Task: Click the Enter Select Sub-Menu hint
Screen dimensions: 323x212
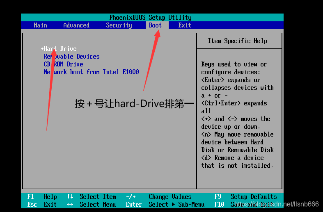Action: (x=165, y=205)
